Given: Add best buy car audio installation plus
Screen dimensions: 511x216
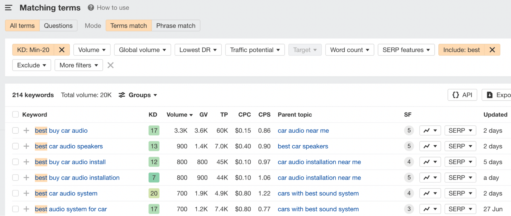Looking at the screenshot, I should coord(26,177).
